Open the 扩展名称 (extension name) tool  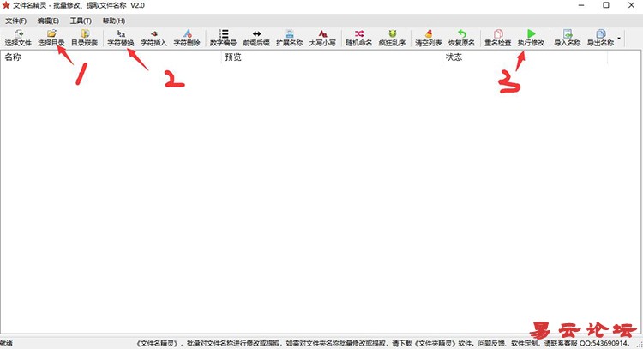pyautogui.click(x=290, y=38)
